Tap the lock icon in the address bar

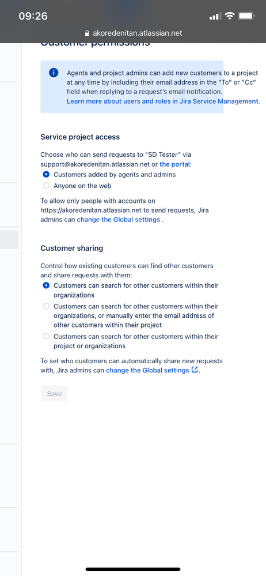point(87,33)
